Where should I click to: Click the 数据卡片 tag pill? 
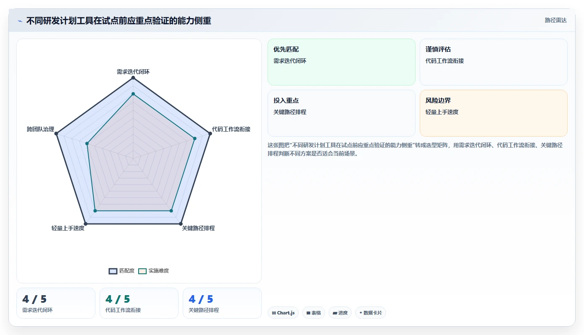point(371,313)
